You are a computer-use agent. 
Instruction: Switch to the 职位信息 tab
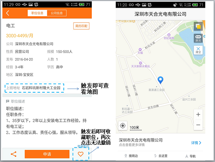(37, 13)
